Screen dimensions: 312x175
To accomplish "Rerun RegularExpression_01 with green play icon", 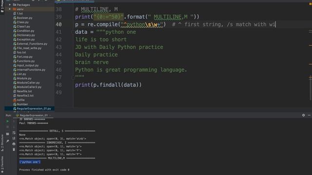I will [x=8, y=121].
